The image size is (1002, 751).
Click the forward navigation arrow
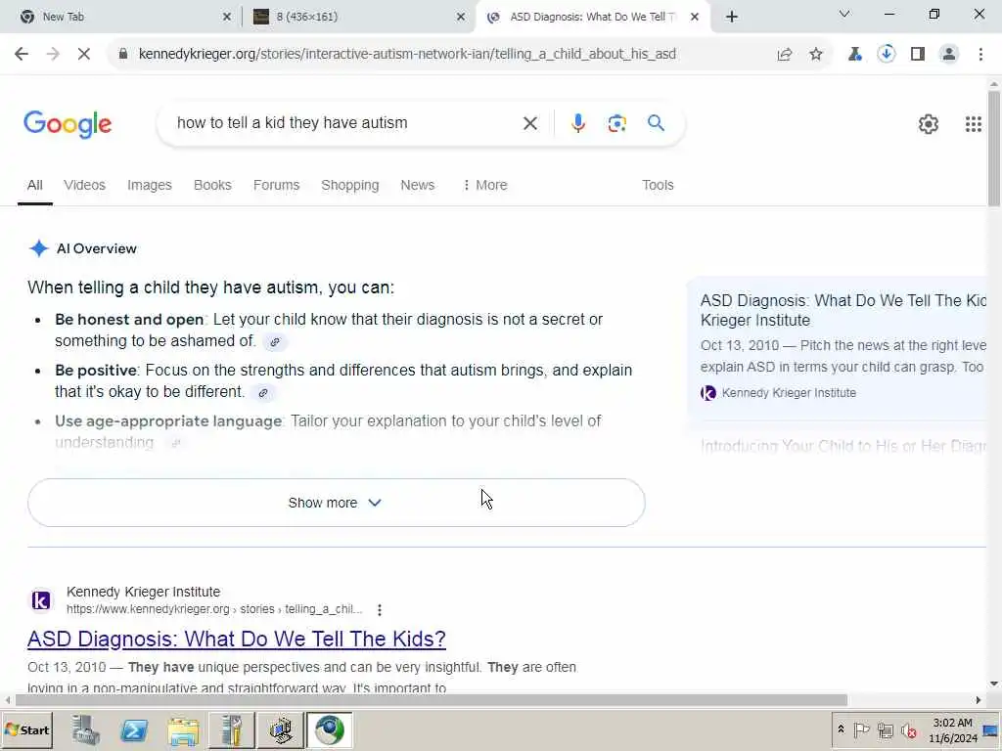coord(53,55)
